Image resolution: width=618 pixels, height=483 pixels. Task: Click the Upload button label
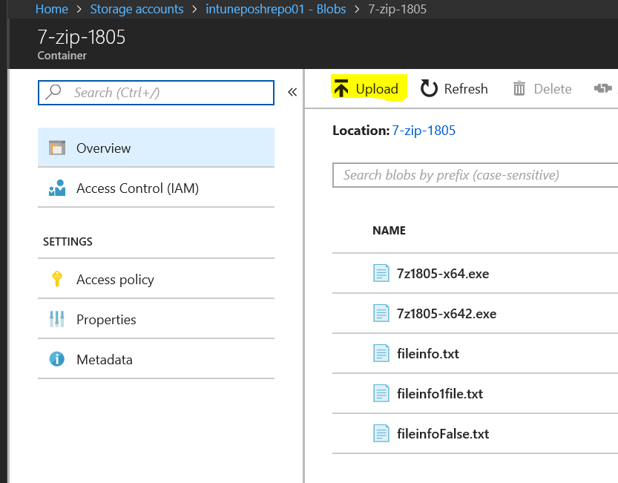coord(377,89)
